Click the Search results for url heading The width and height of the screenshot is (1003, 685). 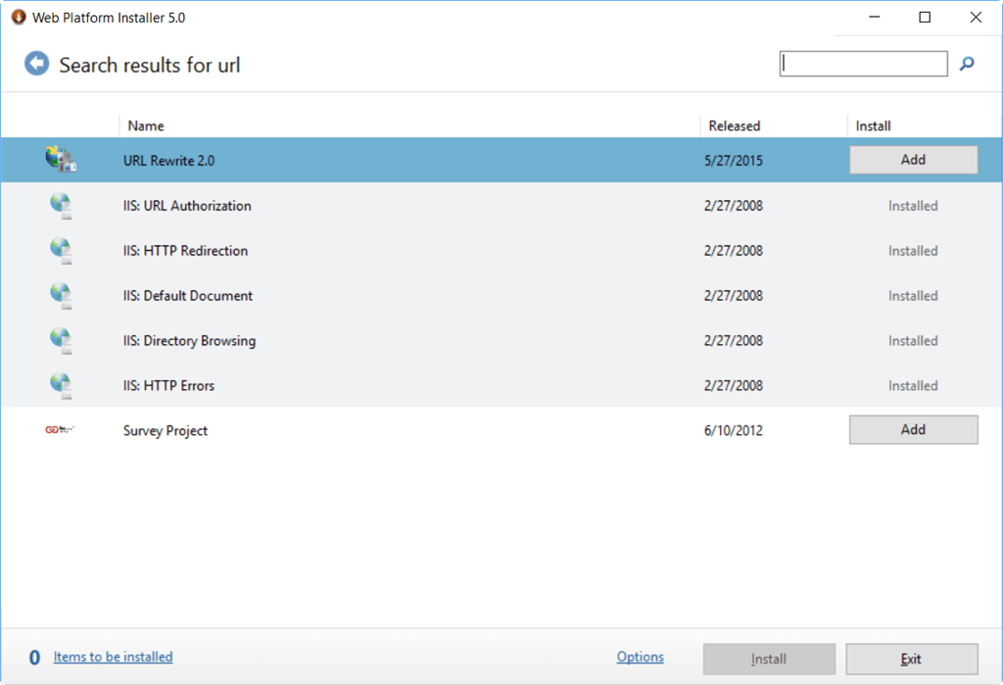pos(150,65)
